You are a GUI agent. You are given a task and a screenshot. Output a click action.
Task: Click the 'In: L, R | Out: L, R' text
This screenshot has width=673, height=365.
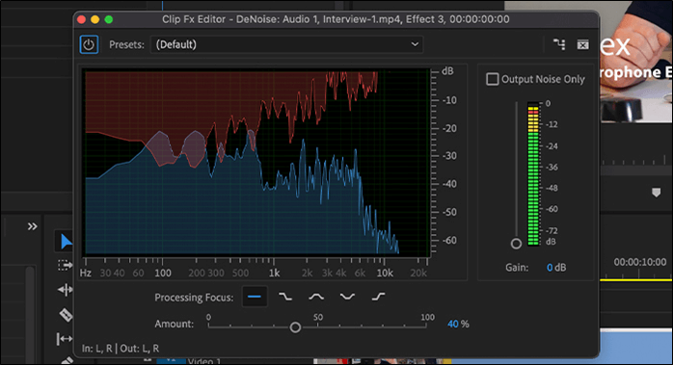(121, 349)
